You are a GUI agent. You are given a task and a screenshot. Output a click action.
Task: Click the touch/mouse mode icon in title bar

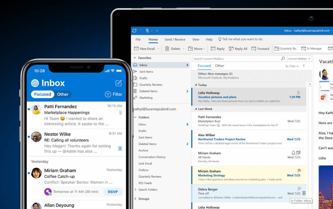coord(148,31)
